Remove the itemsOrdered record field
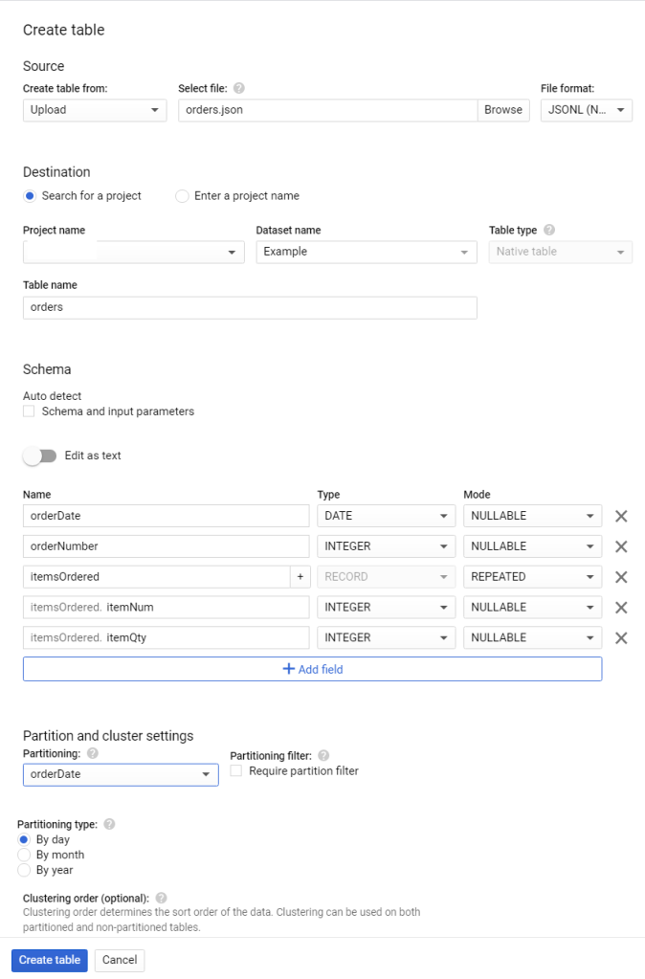 620,577
